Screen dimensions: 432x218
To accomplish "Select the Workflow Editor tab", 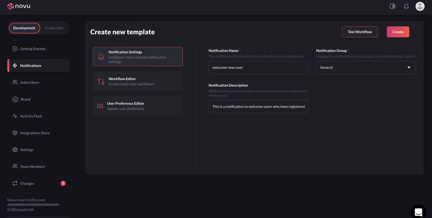I will (138, 81).
